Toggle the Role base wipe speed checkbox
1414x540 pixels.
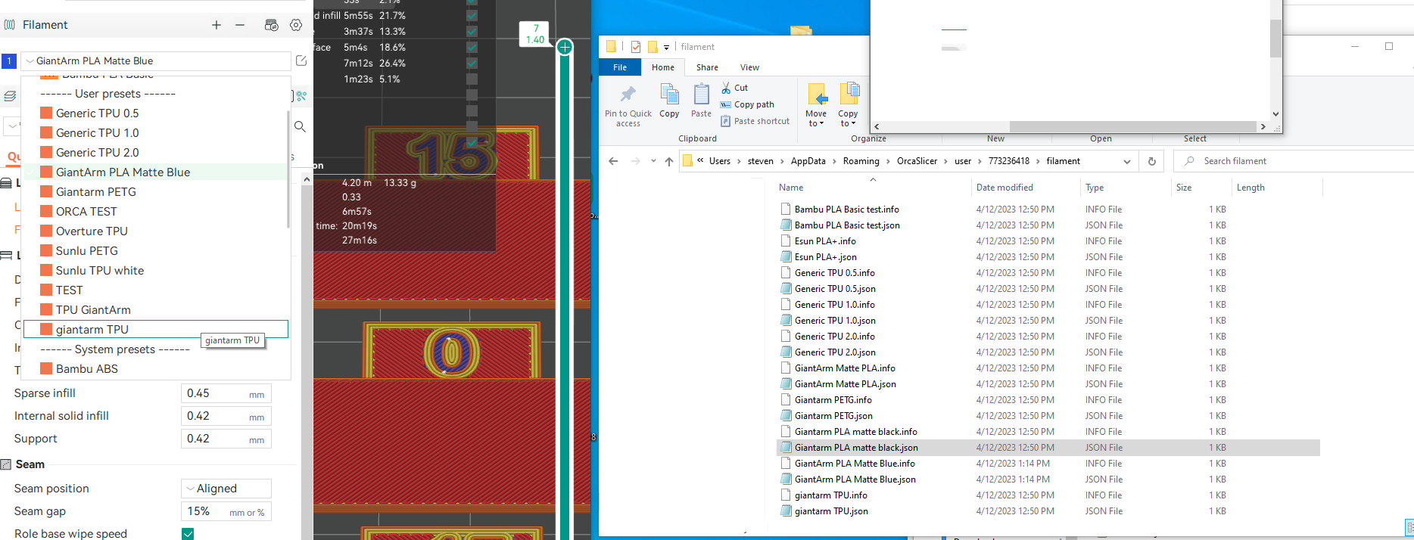(x=188, y=534)
